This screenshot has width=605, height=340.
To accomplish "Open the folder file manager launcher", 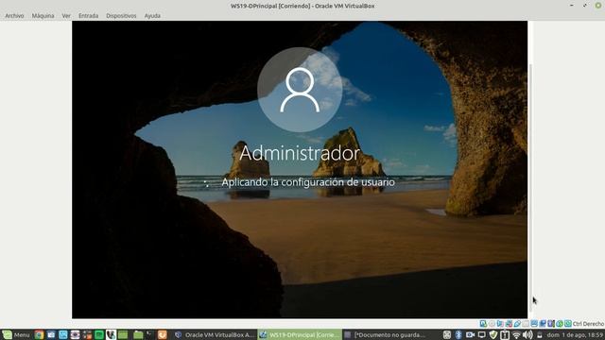I will point(138,334).
